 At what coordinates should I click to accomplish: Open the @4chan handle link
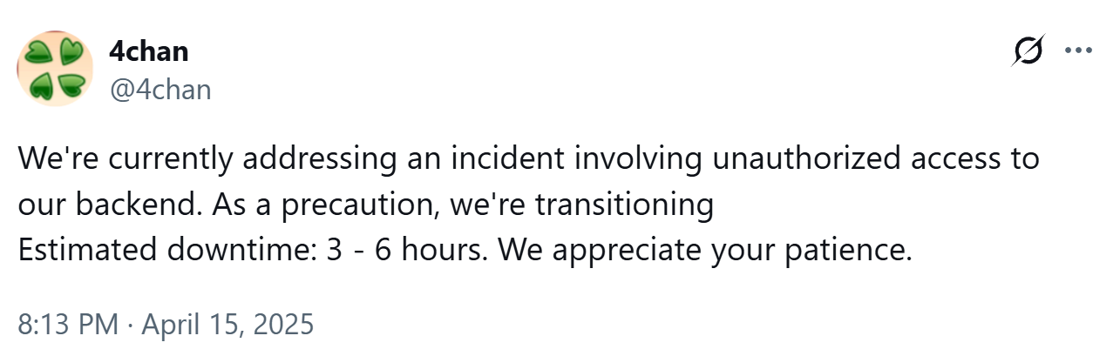(x=160, y=89)
